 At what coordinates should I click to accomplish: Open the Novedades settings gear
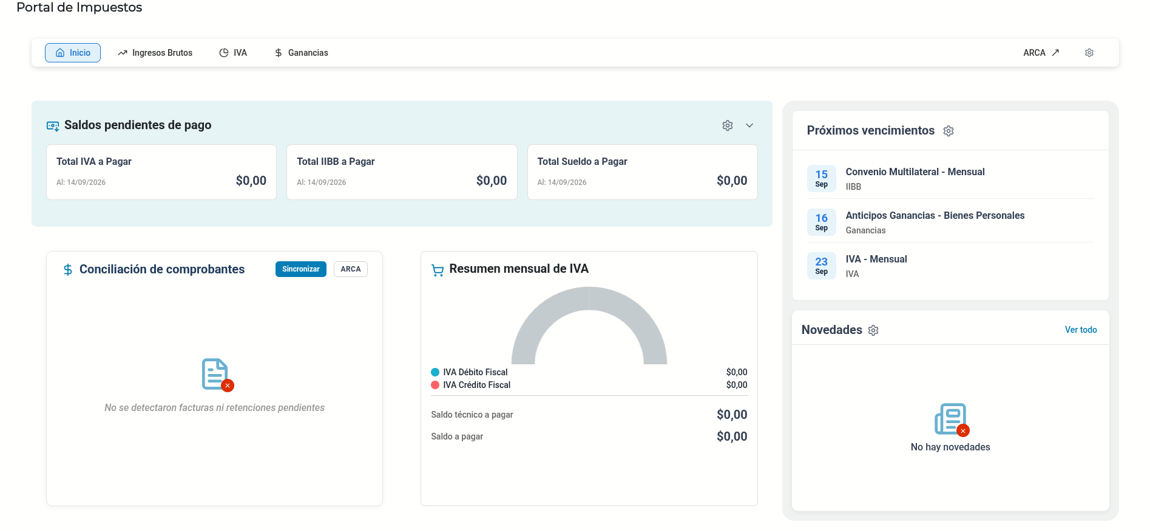[873, 330]
